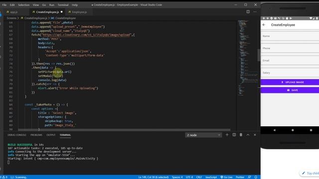Kill the terminal with trash icon
The image size is (319, 179).
click(x=241, y=135)
